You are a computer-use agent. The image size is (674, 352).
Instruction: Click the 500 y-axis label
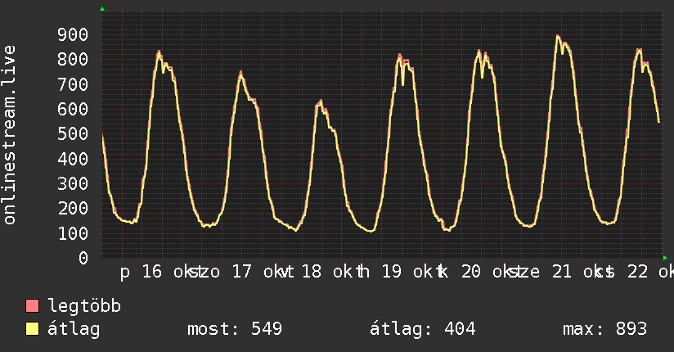(x=73, y=133)
